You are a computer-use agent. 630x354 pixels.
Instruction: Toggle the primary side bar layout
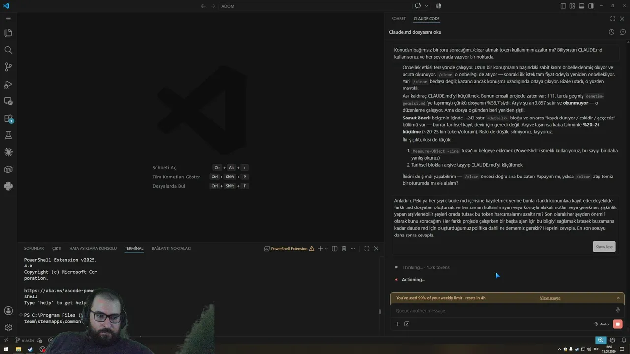point(563,6)
